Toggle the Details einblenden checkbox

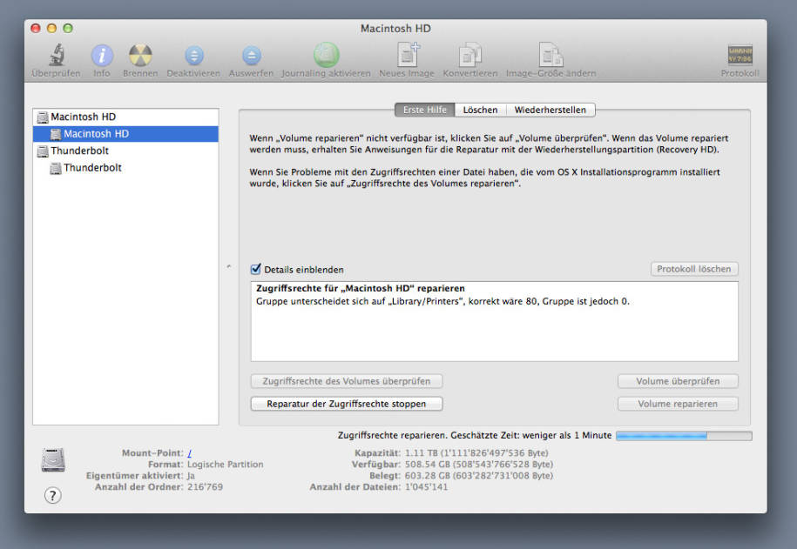(x=256, y=269)
